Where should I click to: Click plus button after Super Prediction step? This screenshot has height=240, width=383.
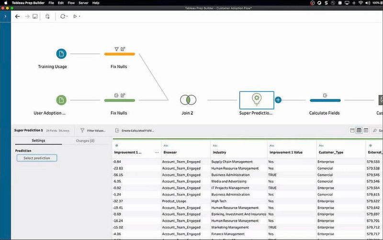coord(278,100)
